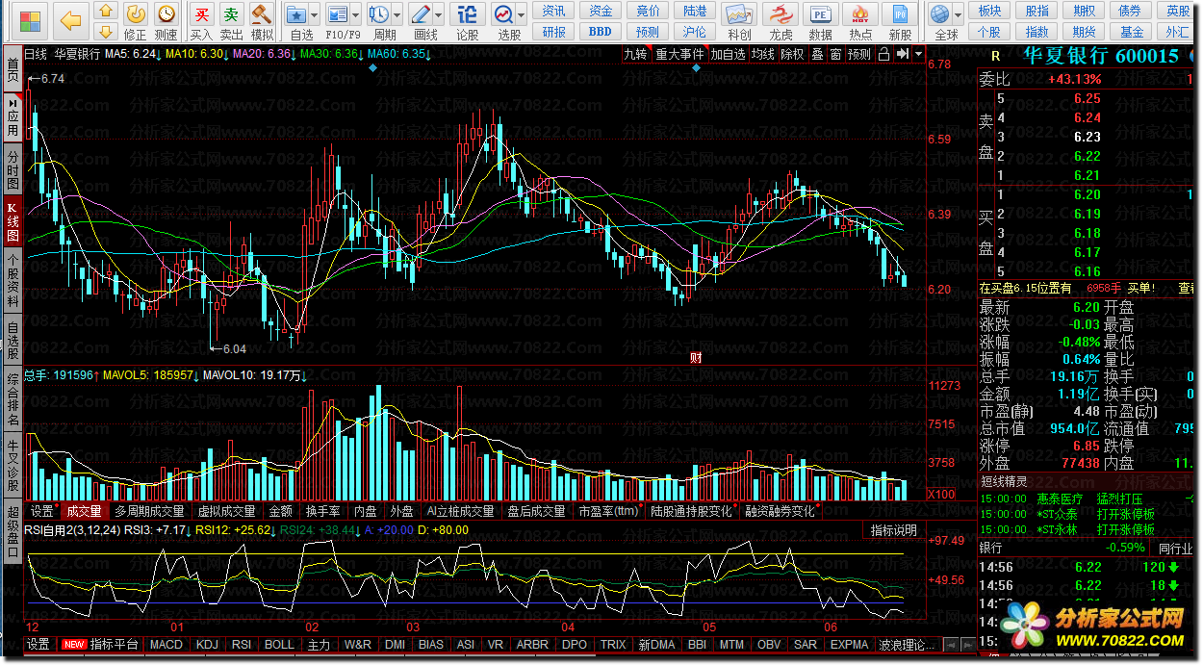
Task: Click the 竞价 auction button
Action: click(x=648, y=11)
